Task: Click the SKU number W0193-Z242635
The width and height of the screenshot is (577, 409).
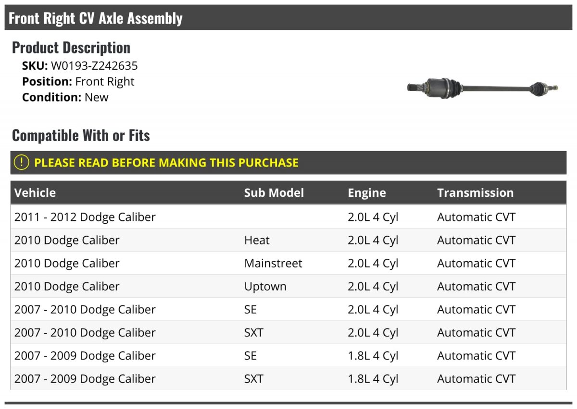Action: (94, 66)
